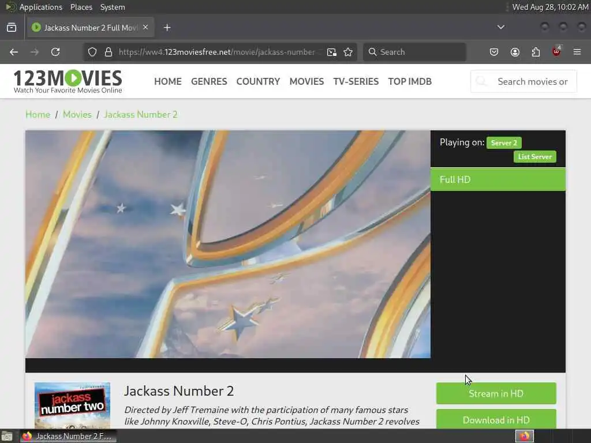Click the Jackass Number 2 movie title
The width and height of the screenshot is (591, 443).
click(179, 391)
